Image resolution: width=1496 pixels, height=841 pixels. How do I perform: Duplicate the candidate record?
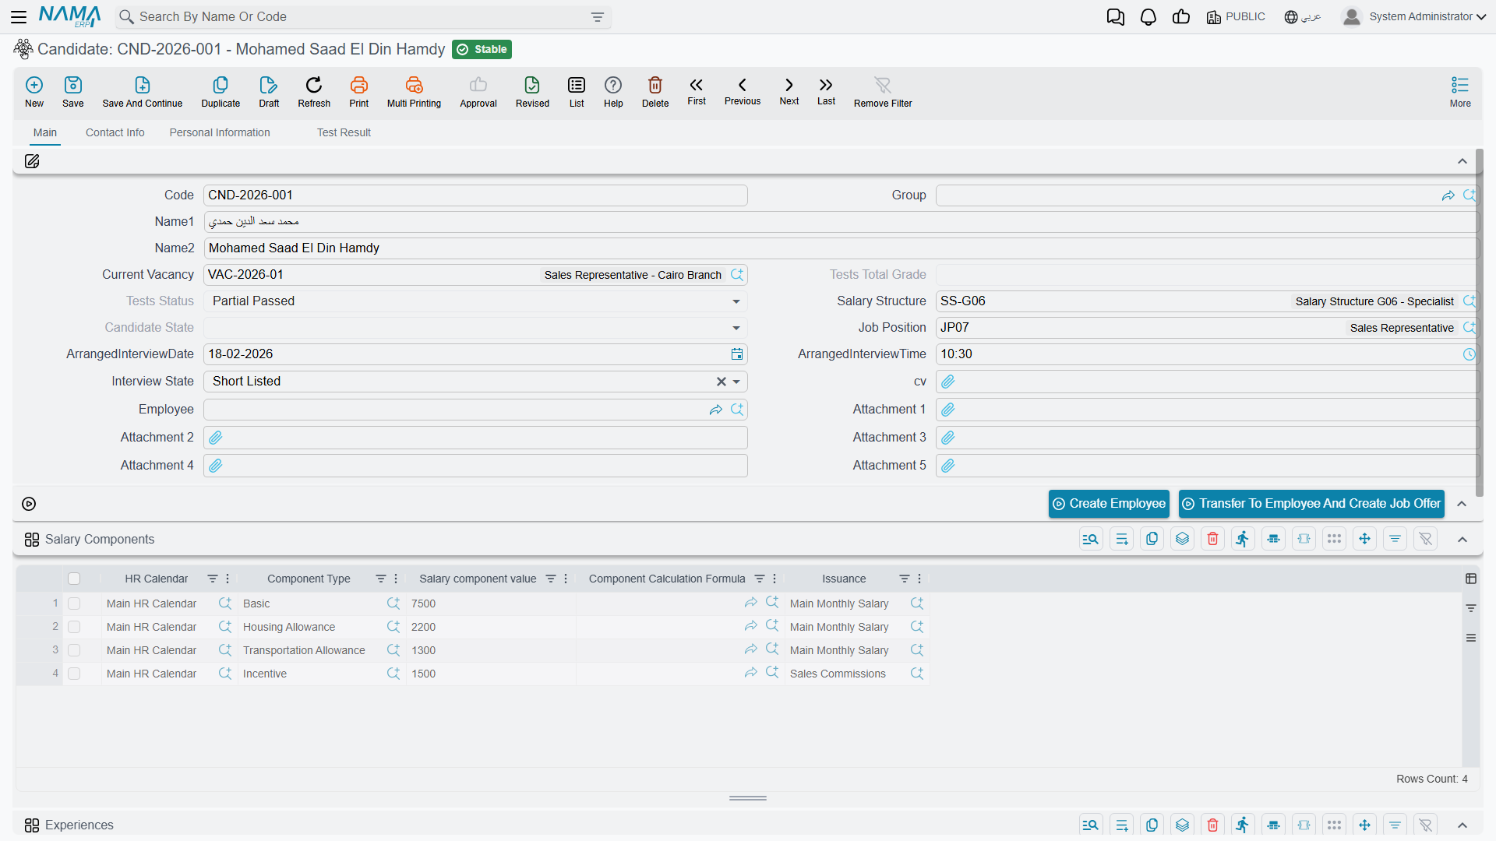[221, 91]
